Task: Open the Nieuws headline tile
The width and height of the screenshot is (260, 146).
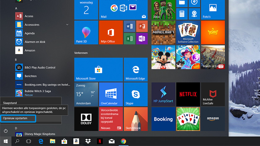Action: pyautogui.click(x=111, y=119)
